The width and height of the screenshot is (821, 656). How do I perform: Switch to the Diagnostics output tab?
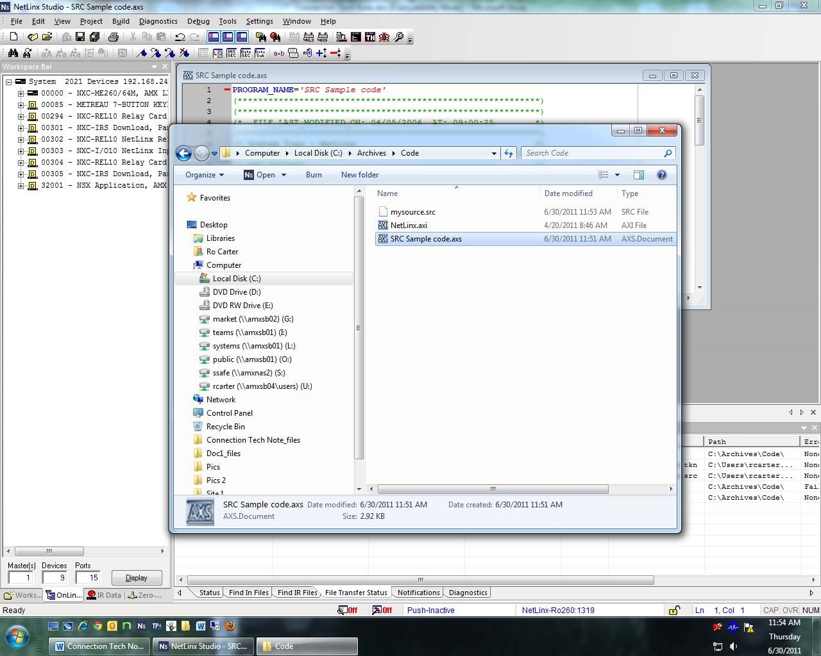click(468, 593)
